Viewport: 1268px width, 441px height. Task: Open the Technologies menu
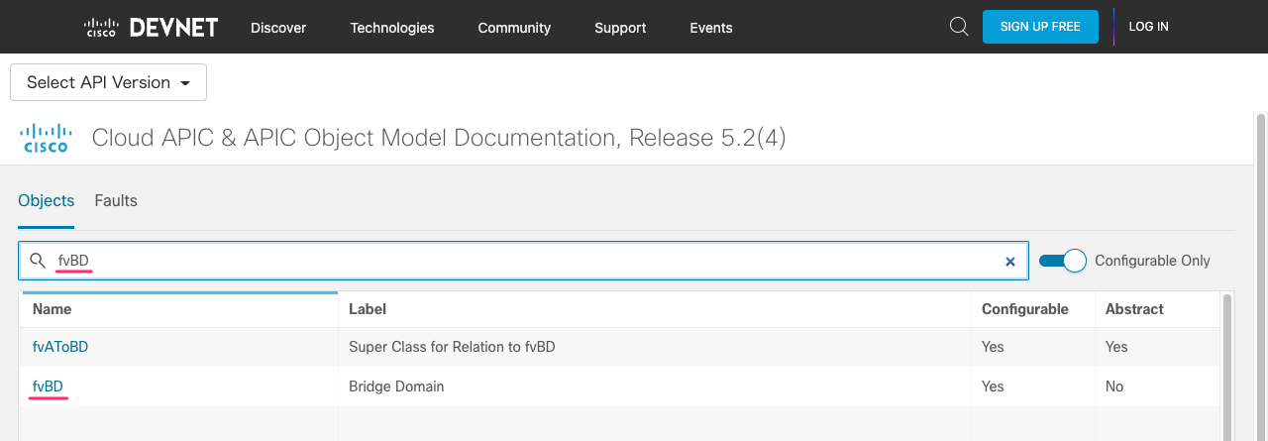click(x=392, y=28)
